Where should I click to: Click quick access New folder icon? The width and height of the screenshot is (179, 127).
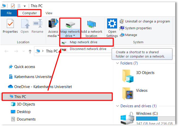tap(19, 6)
